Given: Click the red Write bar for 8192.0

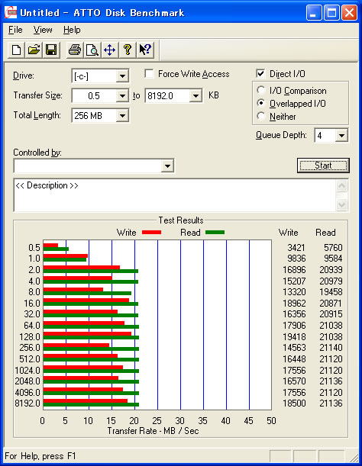Looking at the screenshot, I should (86, 401).
